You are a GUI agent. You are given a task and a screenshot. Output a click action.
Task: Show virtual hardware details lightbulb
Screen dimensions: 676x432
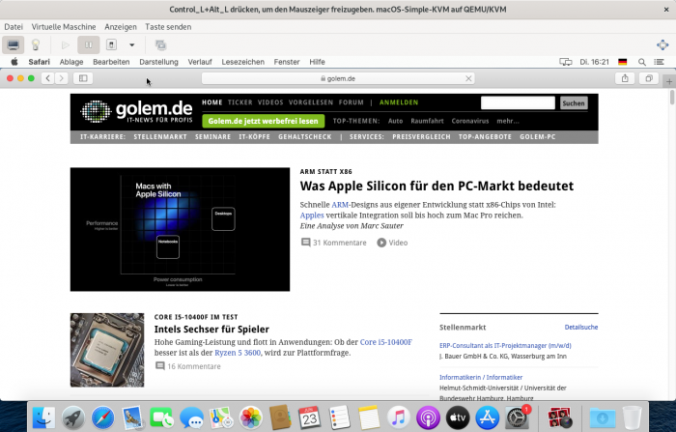point(36,44)
